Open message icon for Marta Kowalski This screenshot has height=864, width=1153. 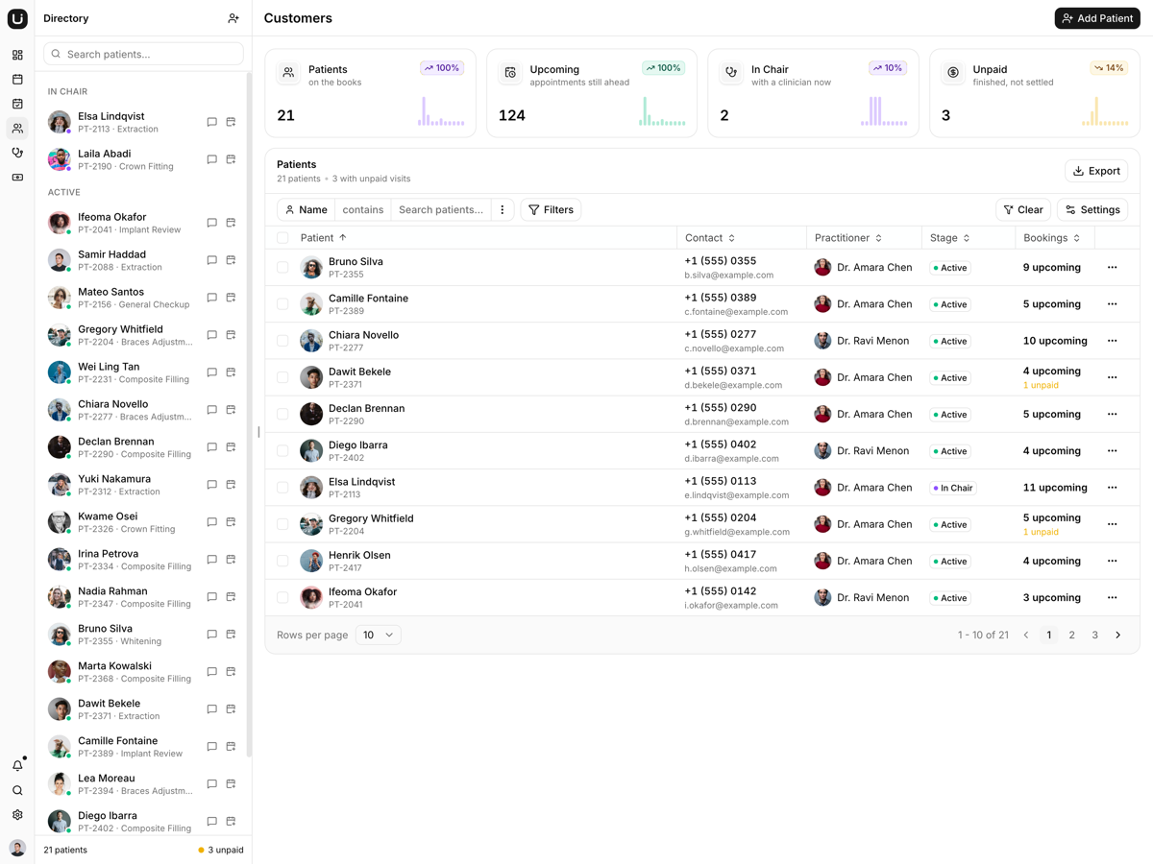212,672
